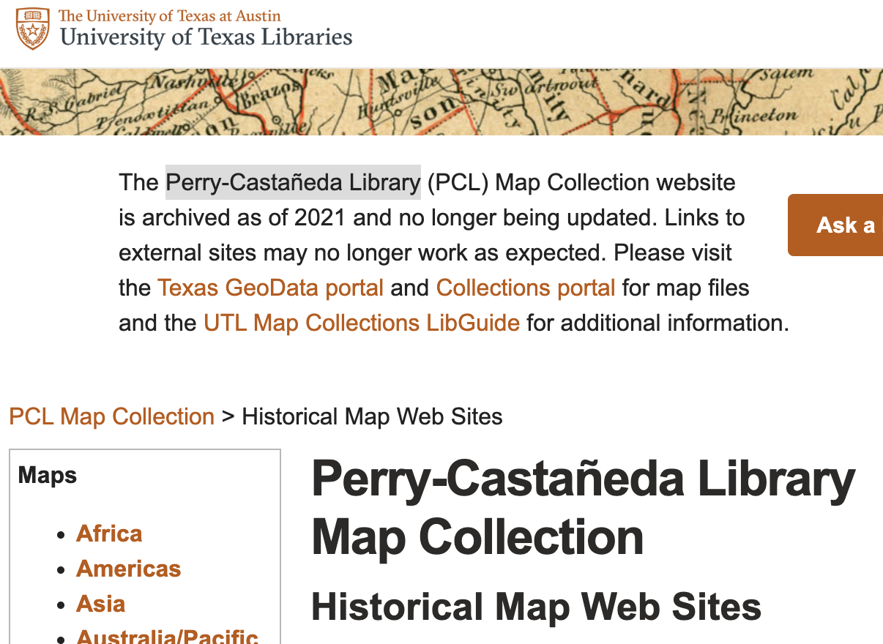Open the UTL Map Collections LibGuide
The image size is (883, 644).
click(x=362, y=323)
